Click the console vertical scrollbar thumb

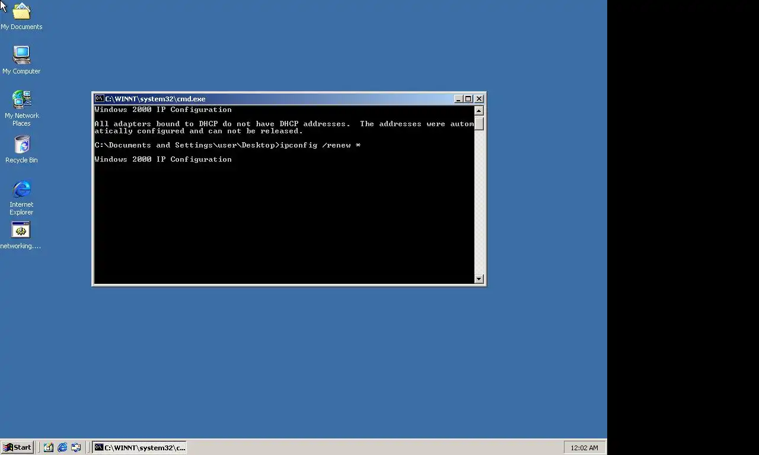(x=479, y=123)
